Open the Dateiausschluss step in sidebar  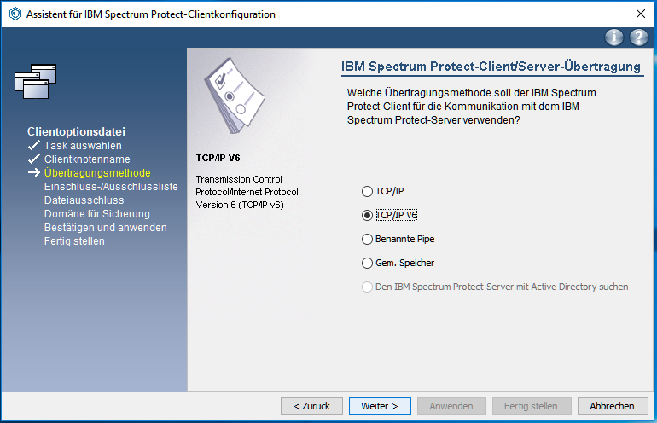coord(84,200)
